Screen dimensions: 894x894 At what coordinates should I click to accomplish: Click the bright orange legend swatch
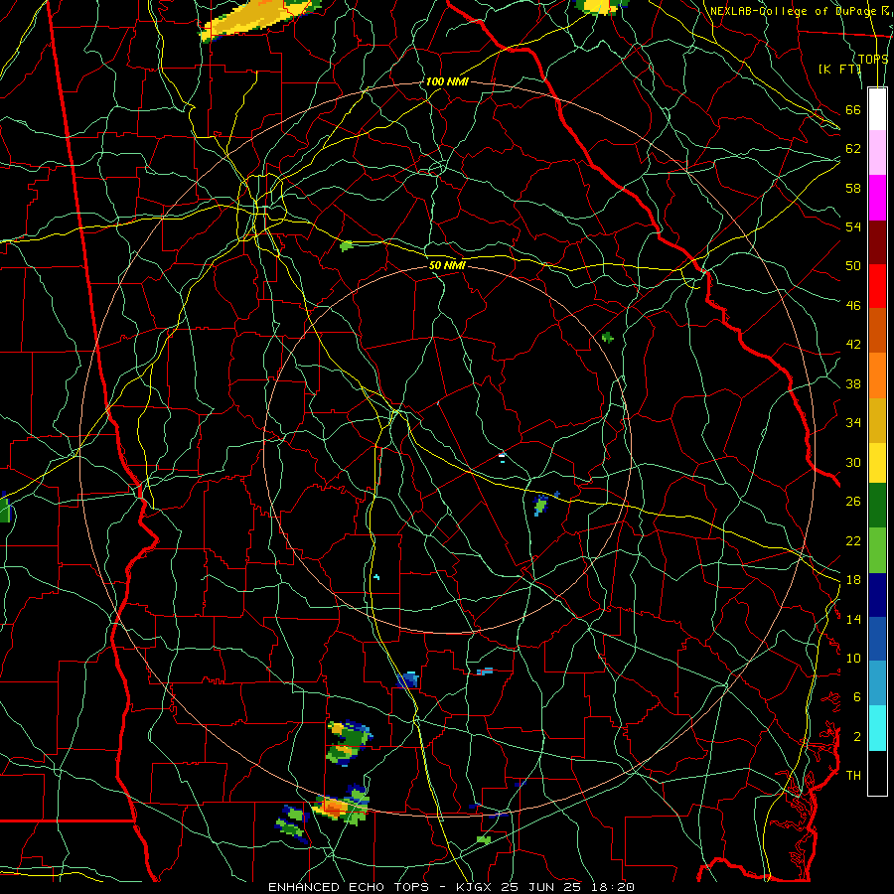click(x=877, y=374)
